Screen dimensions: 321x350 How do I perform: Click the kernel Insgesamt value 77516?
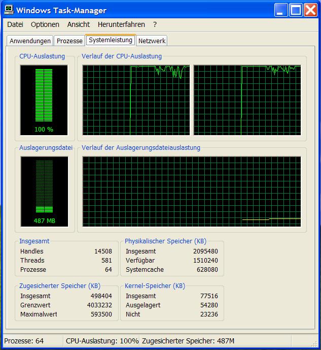point(209,296)
